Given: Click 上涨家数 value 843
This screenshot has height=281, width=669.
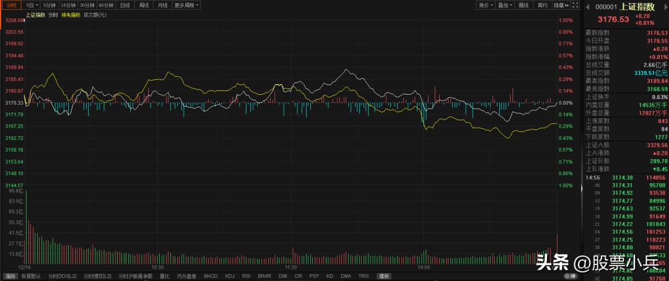Looking at the screenshot, I should [x=663, y=121].
